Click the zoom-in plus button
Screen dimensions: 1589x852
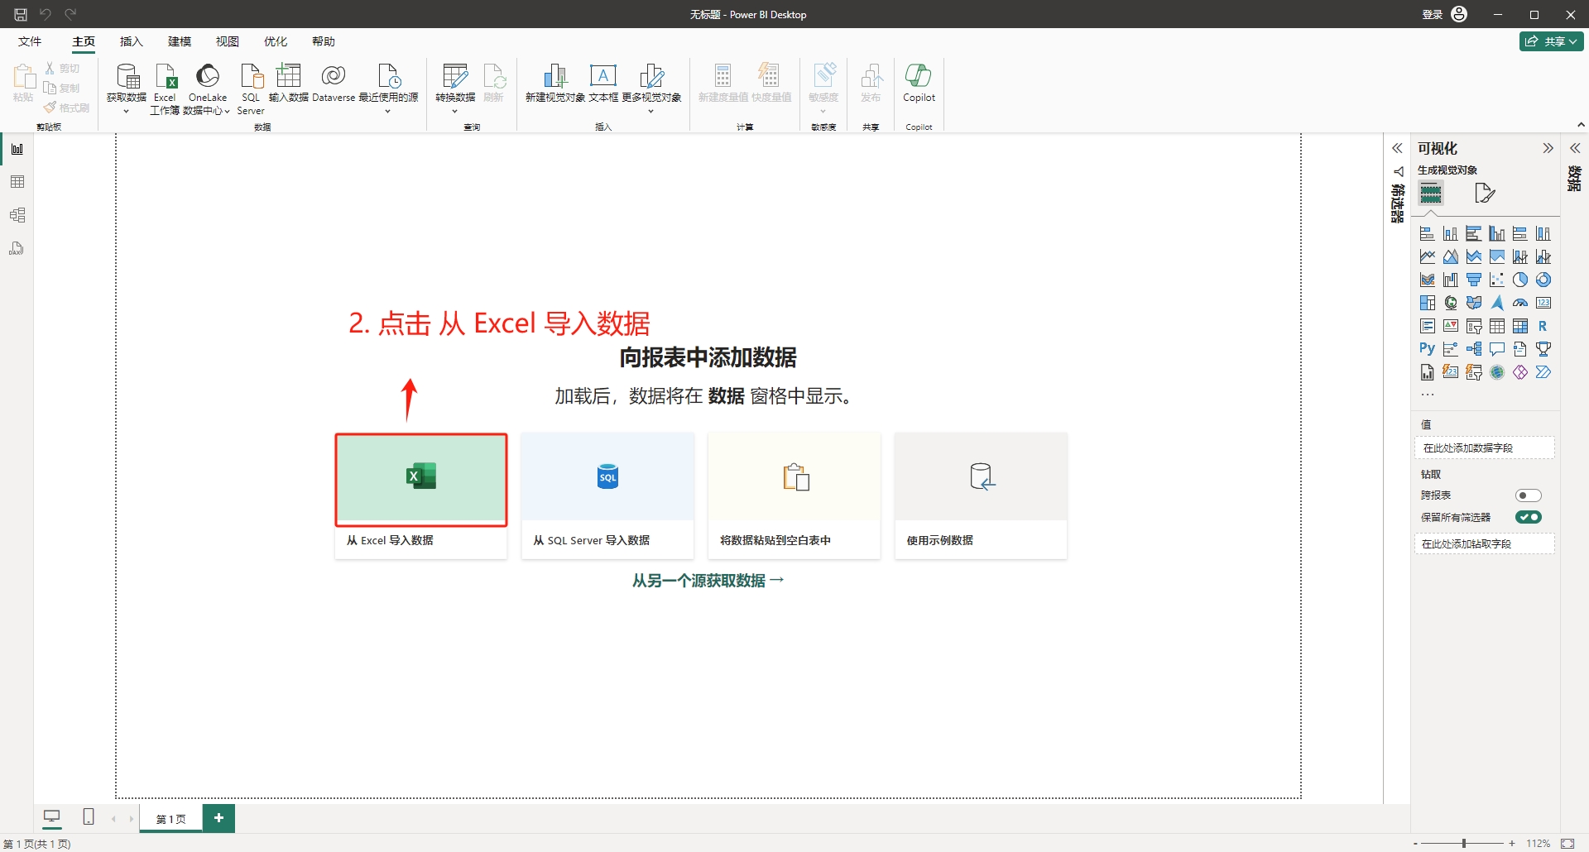1512,843
